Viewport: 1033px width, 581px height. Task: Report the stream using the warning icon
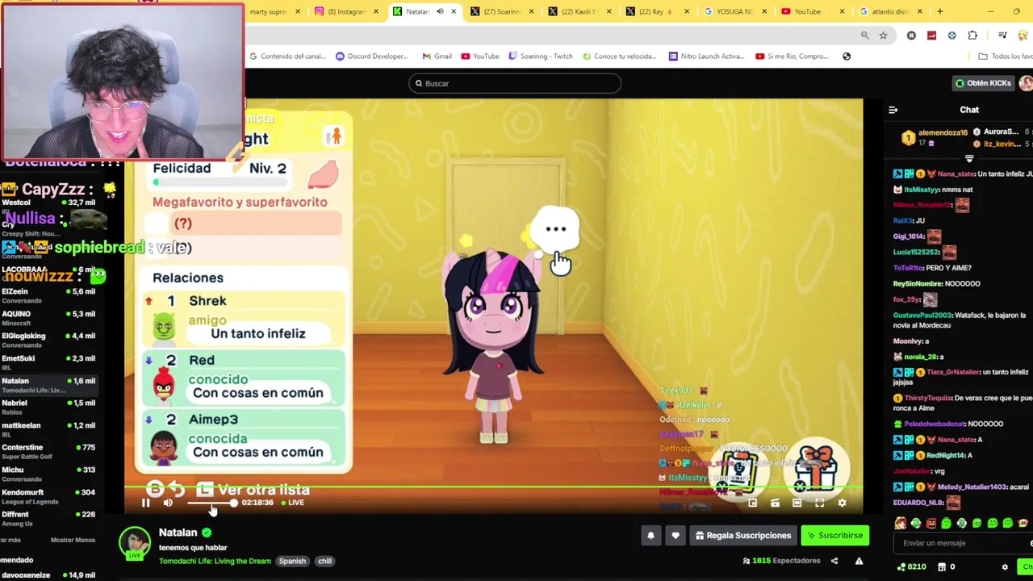click(x=859, y=561)
